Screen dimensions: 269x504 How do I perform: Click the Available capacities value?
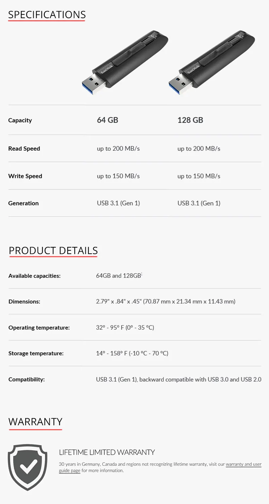pyautogui.click(x=119, y=276)
